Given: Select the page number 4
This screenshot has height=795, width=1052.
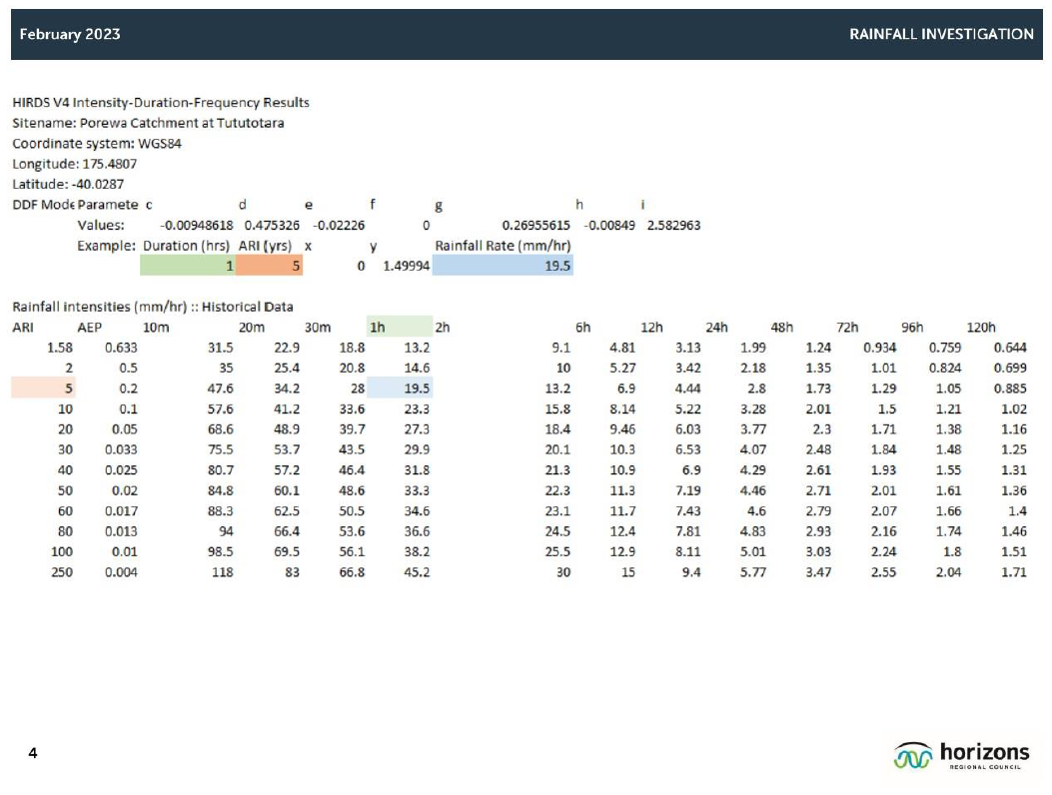Looking at the screenshot, I should click(x=33, y=752).
